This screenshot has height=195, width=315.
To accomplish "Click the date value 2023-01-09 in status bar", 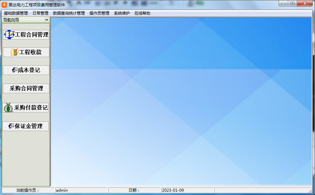I will tap(187, 190).
